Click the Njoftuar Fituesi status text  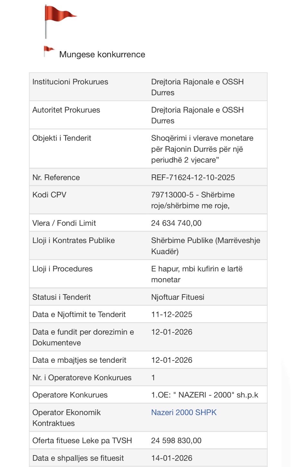tap(178, 297)
